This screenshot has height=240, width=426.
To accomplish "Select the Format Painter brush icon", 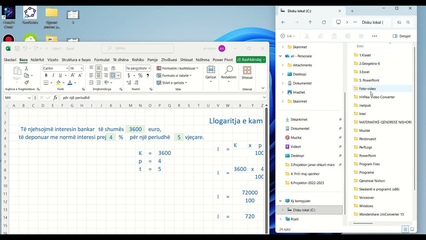I will pyautogui.click(x=27, y=82).
